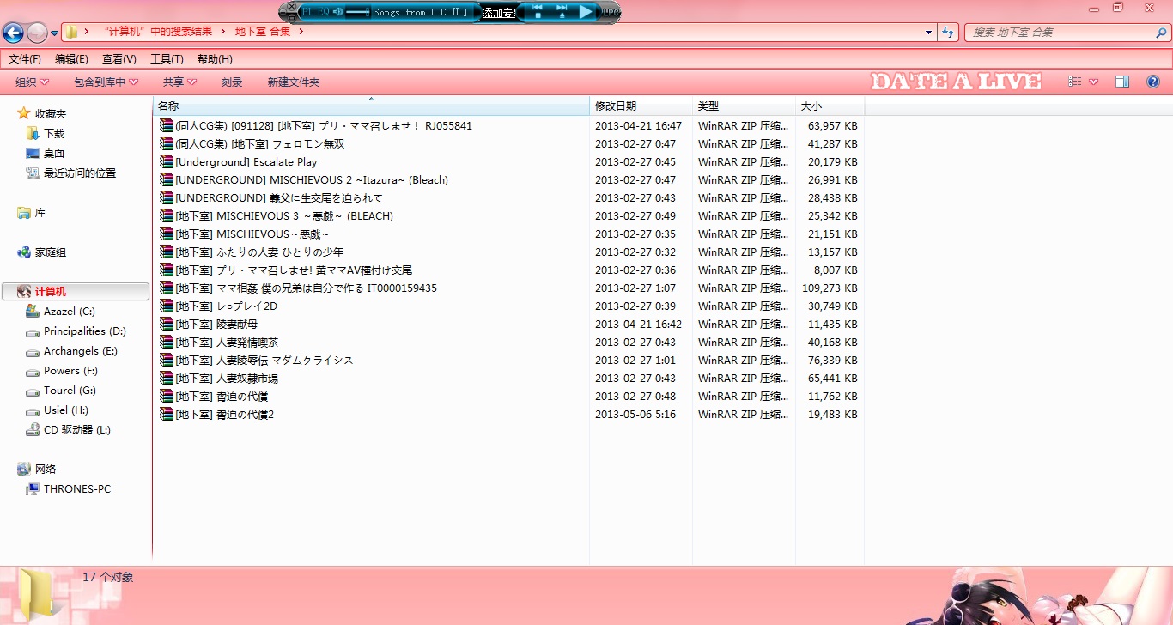
Task: Click the 109,273 KB size cell
Action: pos(830,288)
